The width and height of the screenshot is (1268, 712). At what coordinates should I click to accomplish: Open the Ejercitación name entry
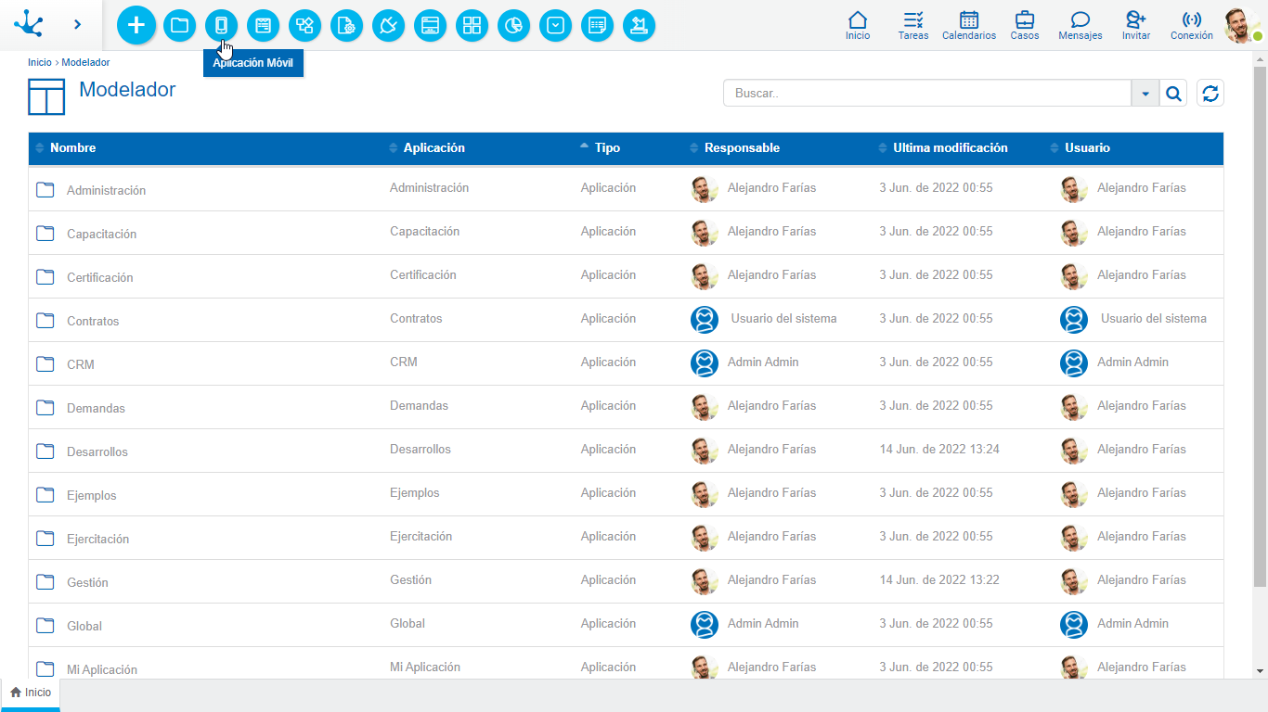click(x=98, y=539)
